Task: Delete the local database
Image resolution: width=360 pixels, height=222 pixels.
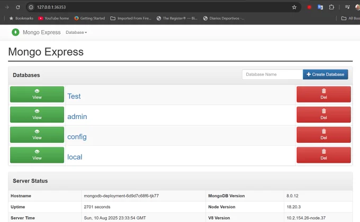Action: pos(323,155)
